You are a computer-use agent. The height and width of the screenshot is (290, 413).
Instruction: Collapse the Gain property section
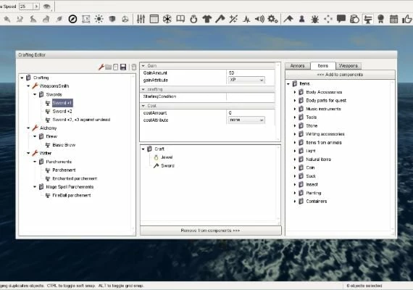click(143, 66)
